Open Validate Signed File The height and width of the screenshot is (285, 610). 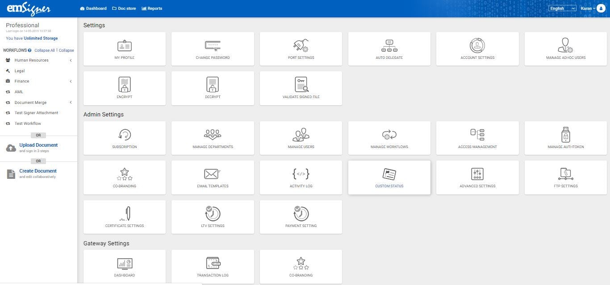[301, 88]
